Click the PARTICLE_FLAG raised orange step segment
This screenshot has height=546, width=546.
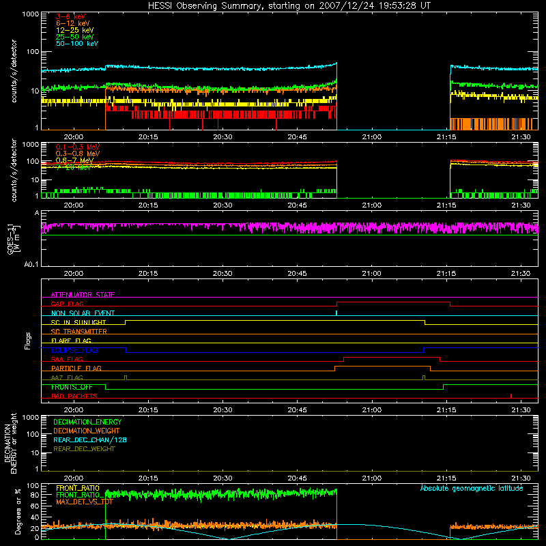(x=382, y=367)
